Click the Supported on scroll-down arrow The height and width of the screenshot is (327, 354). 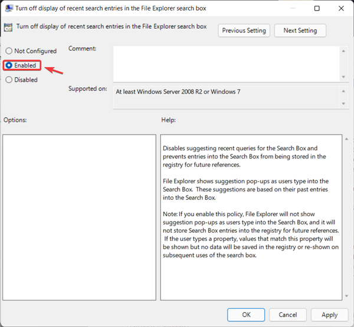(343, 104)
